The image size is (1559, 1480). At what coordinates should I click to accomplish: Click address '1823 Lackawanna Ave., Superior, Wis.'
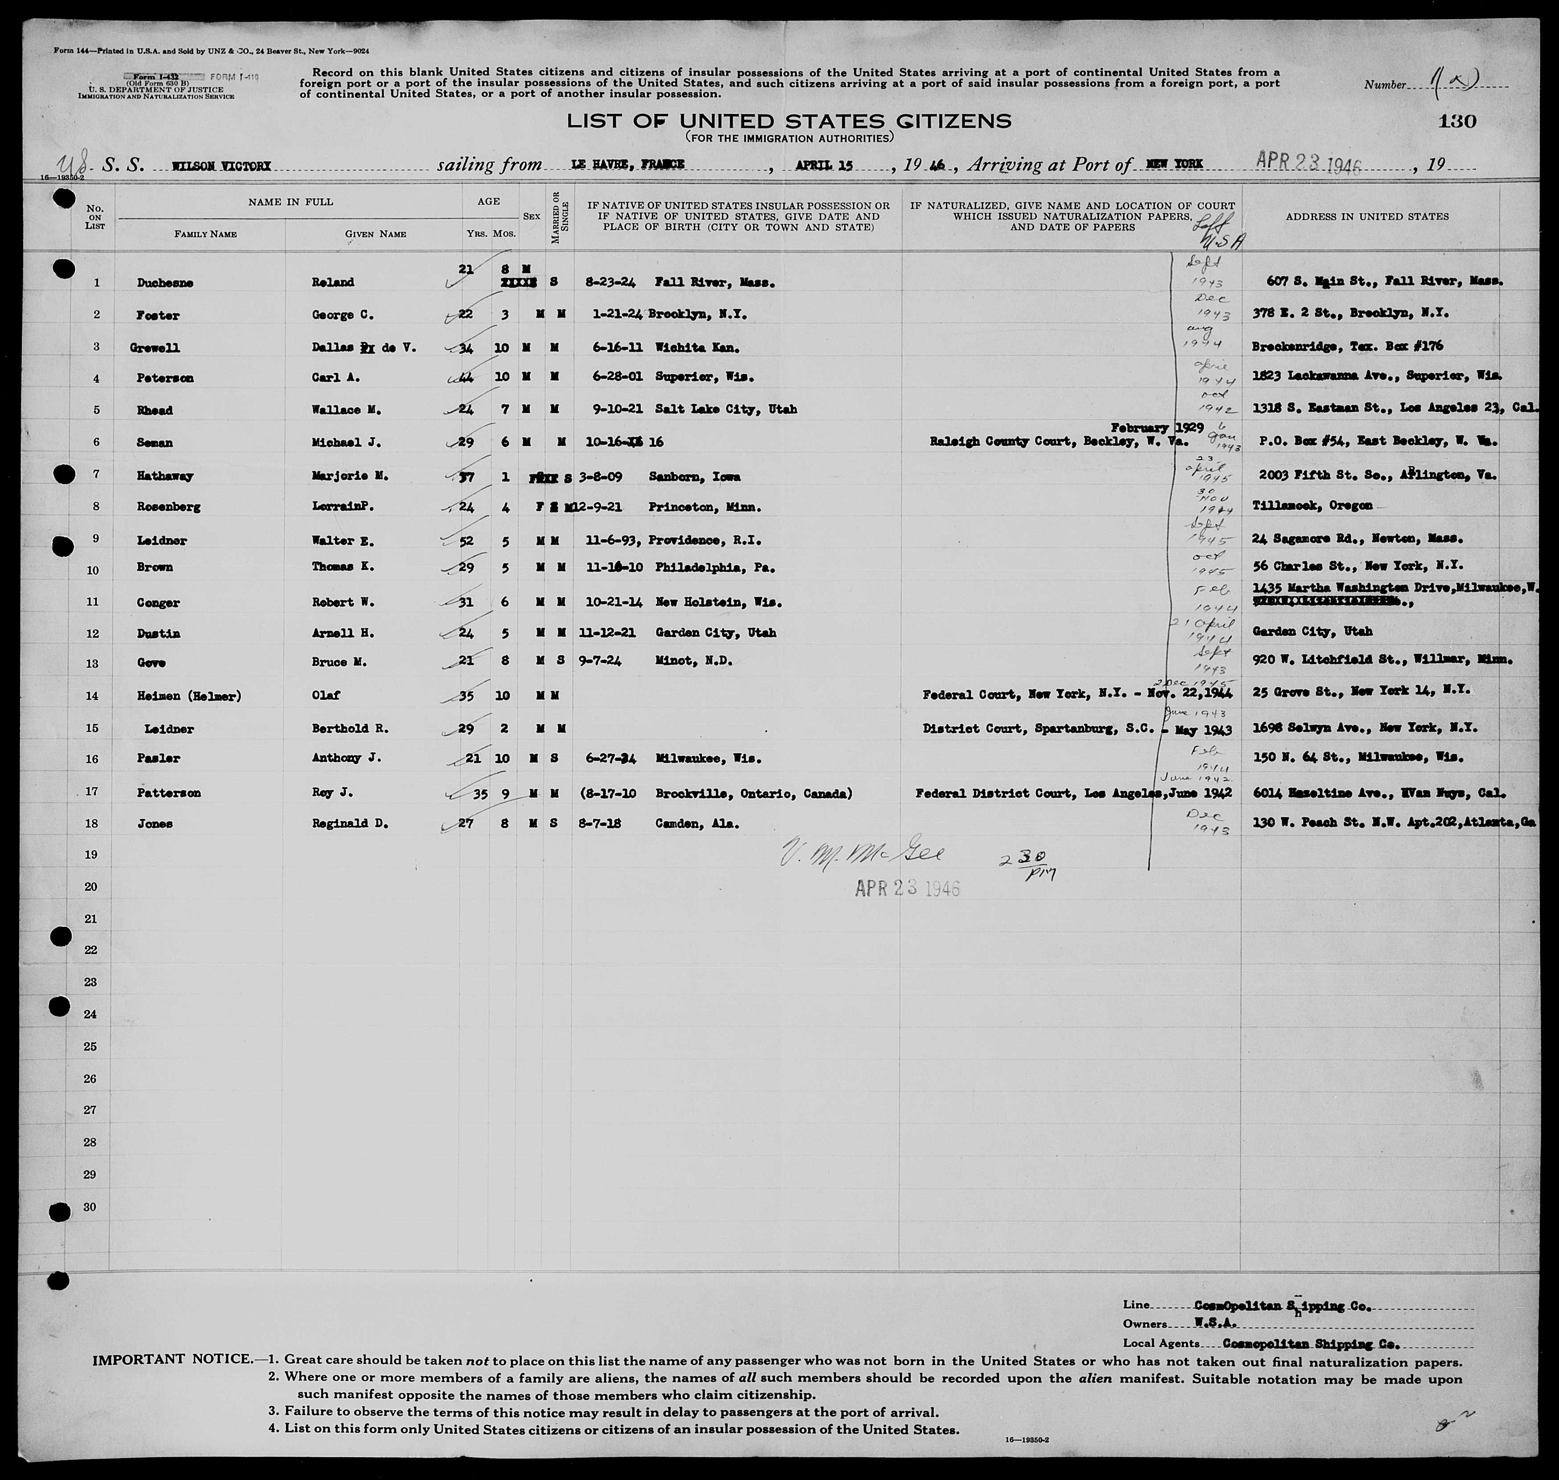(x=1377, y=376)
